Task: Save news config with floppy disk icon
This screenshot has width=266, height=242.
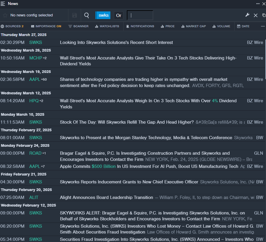Action: tap(75, 15)
